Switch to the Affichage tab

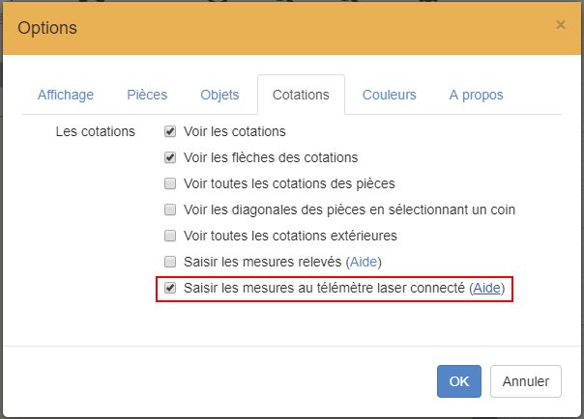[66, 95]
